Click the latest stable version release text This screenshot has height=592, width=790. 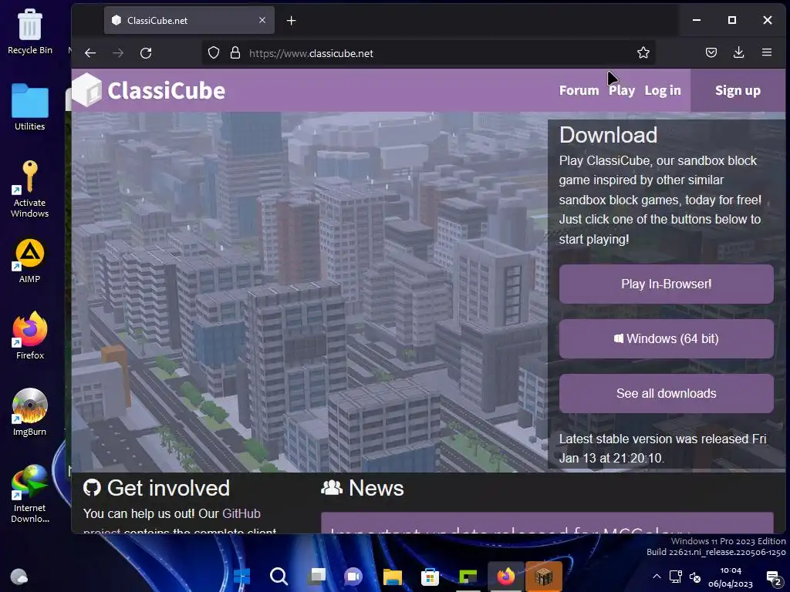[x=663, y=449]
